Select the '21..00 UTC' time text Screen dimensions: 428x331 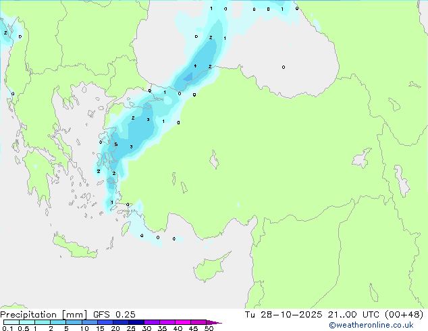(x=354, y=315)
